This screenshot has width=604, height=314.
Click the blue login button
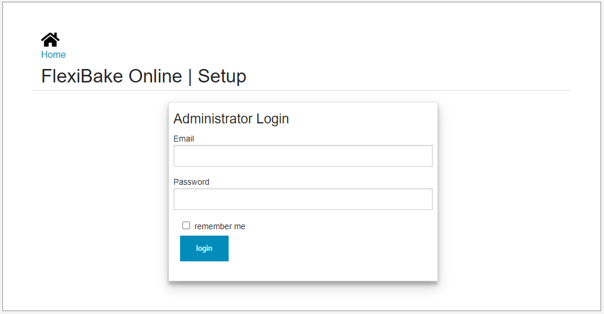tap(204, 249)
